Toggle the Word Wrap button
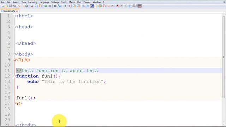The height and width of the screenshot is (127, 226). tap(84, 6)
